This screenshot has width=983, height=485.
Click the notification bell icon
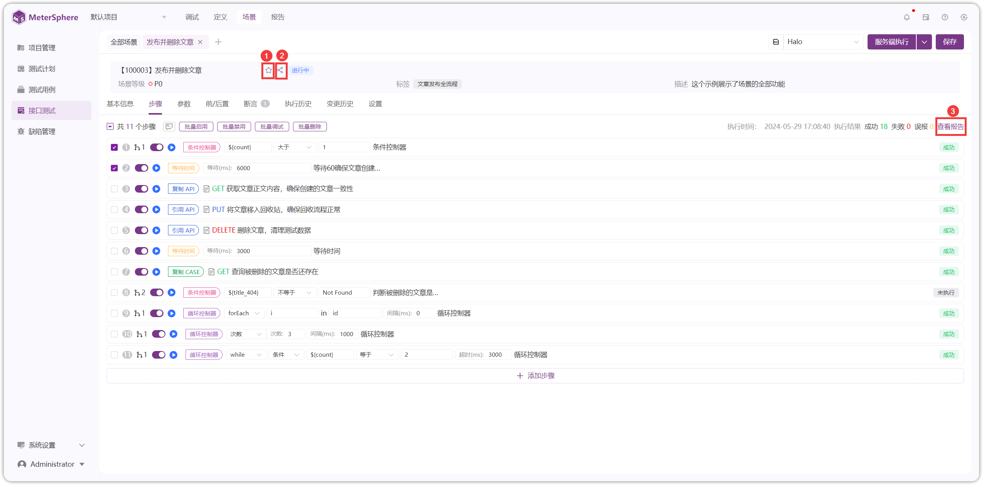907,17
